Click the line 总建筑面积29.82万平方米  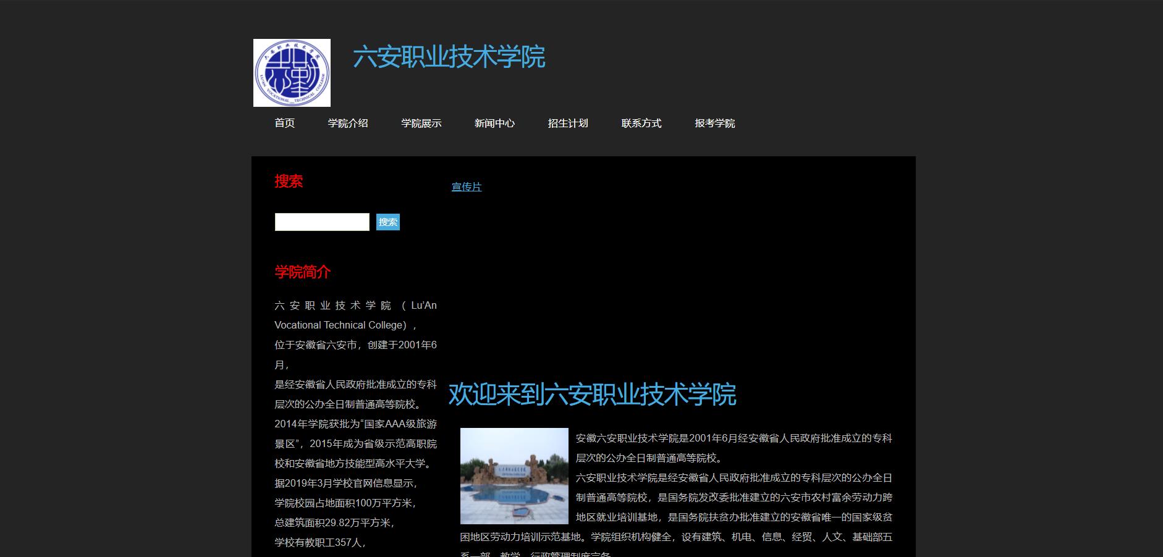(334, 522)
